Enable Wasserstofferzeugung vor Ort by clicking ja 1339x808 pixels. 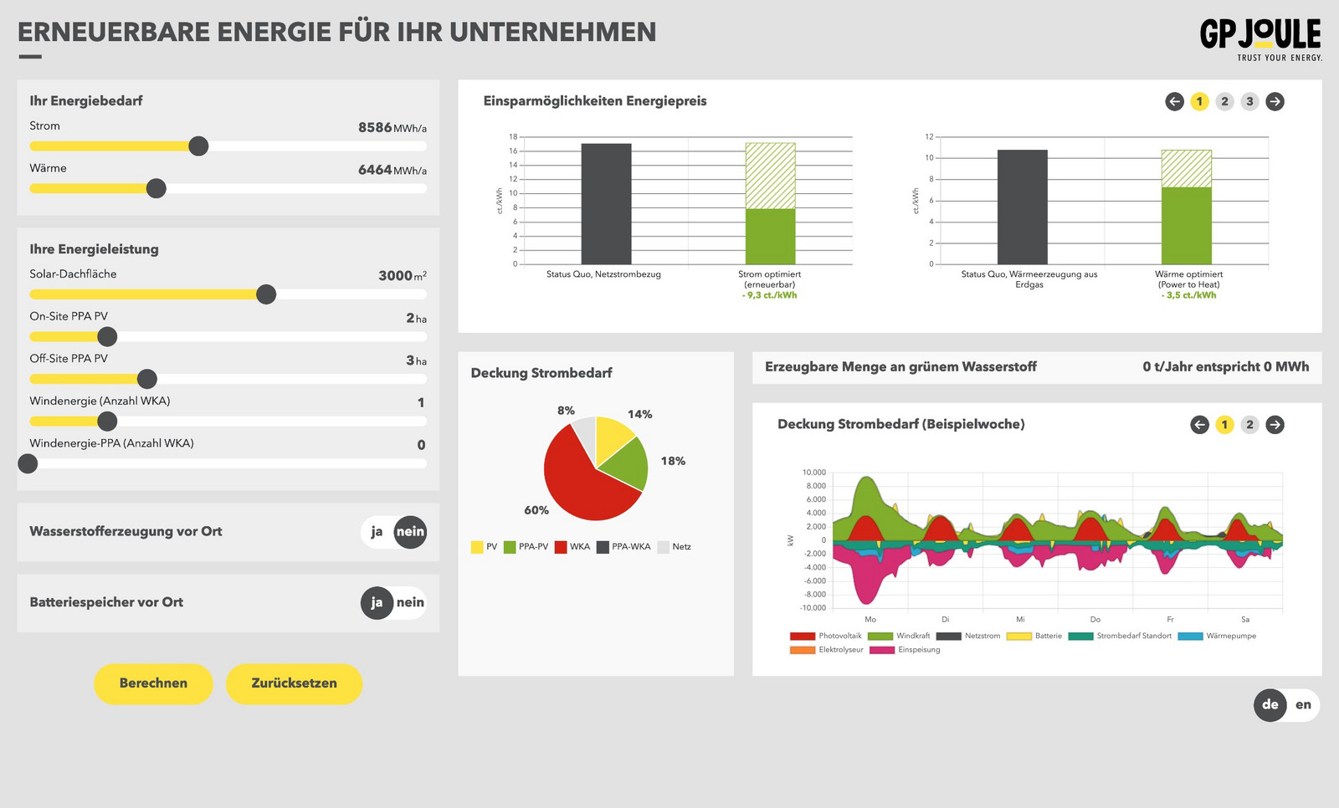[377, 532]
